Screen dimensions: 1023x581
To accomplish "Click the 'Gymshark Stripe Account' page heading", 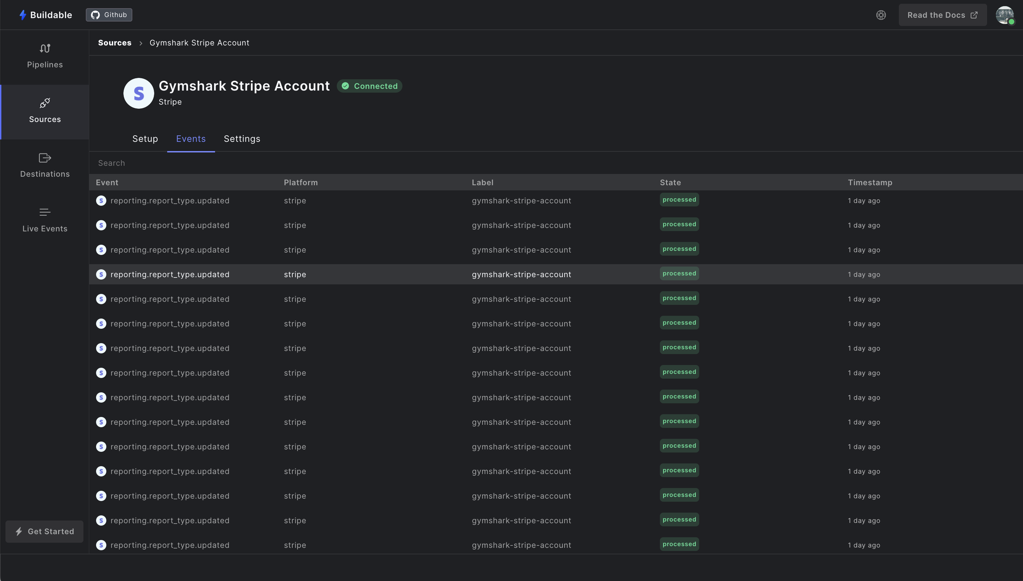I will [244, 86].
